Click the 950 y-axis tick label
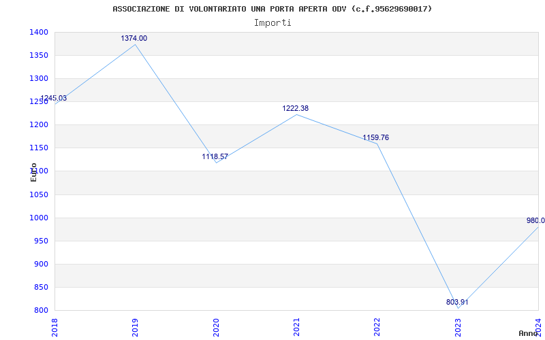 [41, 241]
